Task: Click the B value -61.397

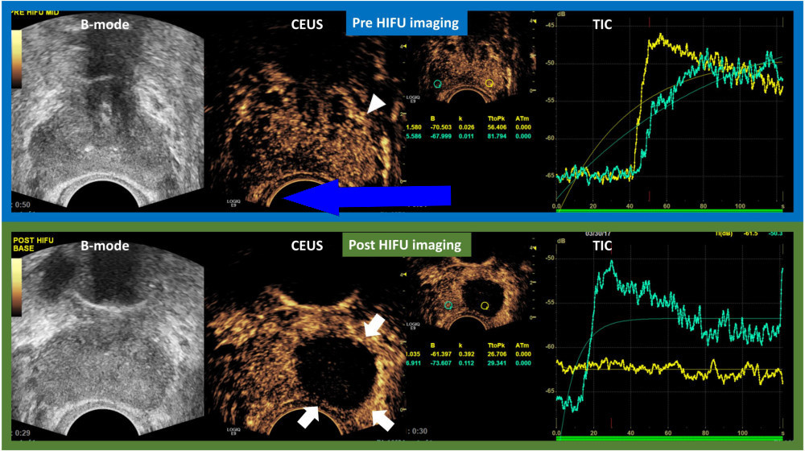Action: [441, 354]
